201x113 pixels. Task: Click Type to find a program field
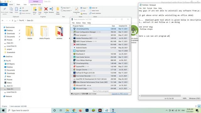100,91
